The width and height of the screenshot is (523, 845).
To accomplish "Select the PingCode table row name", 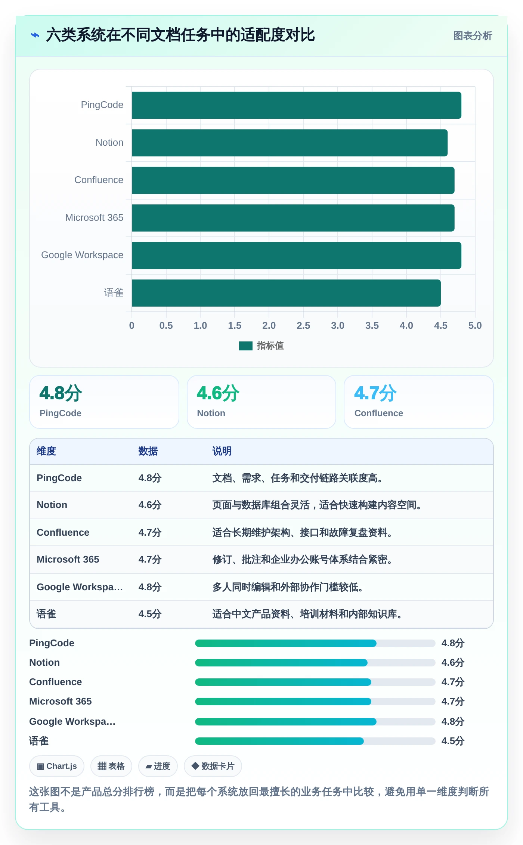I will click(x=59, y=478).
